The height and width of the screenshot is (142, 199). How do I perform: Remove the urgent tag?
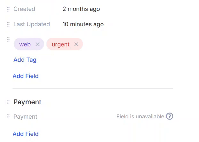click(76, 44)
